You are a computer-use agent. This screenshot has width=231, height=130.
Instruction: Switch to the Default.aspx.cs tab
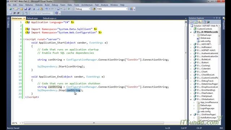(x=49, y=18)
